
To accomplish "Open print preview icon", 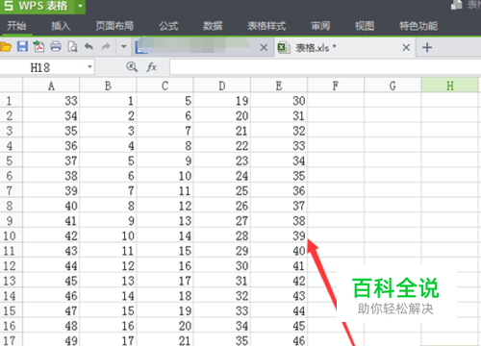I will 72,47.
